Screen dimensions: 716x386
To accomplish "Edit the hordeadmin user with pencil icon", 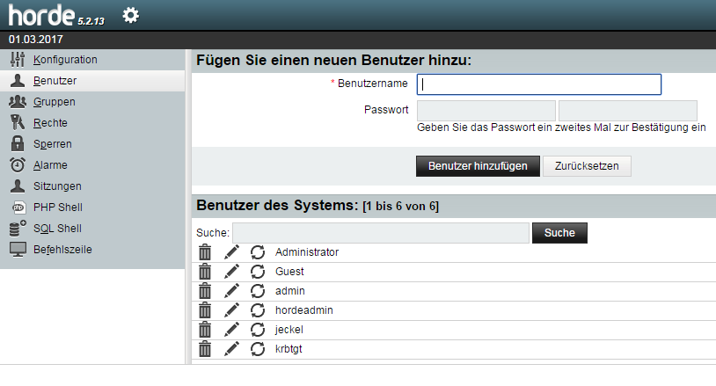I will click(x=231, y=310).
